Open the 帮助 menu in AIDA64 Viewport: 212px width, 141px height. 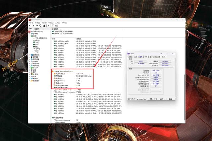64,23
